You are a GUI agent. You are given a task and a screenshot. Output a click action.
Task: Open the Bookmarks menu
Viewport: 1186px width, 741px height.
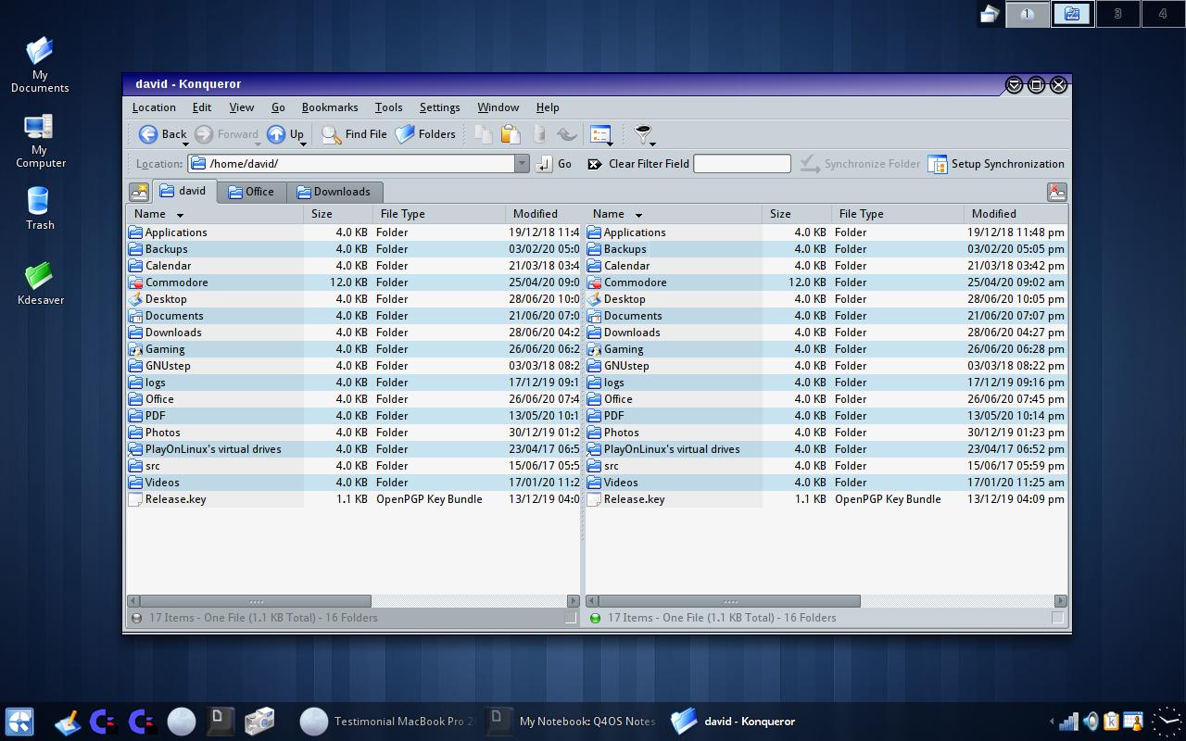point(330,107)
